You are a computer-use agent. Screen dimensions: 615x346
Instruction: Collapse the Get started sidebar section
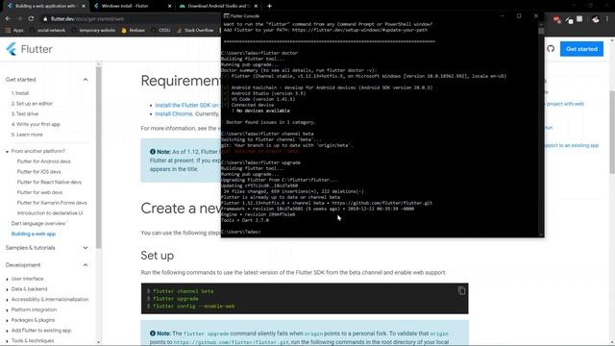pos(86,80)
